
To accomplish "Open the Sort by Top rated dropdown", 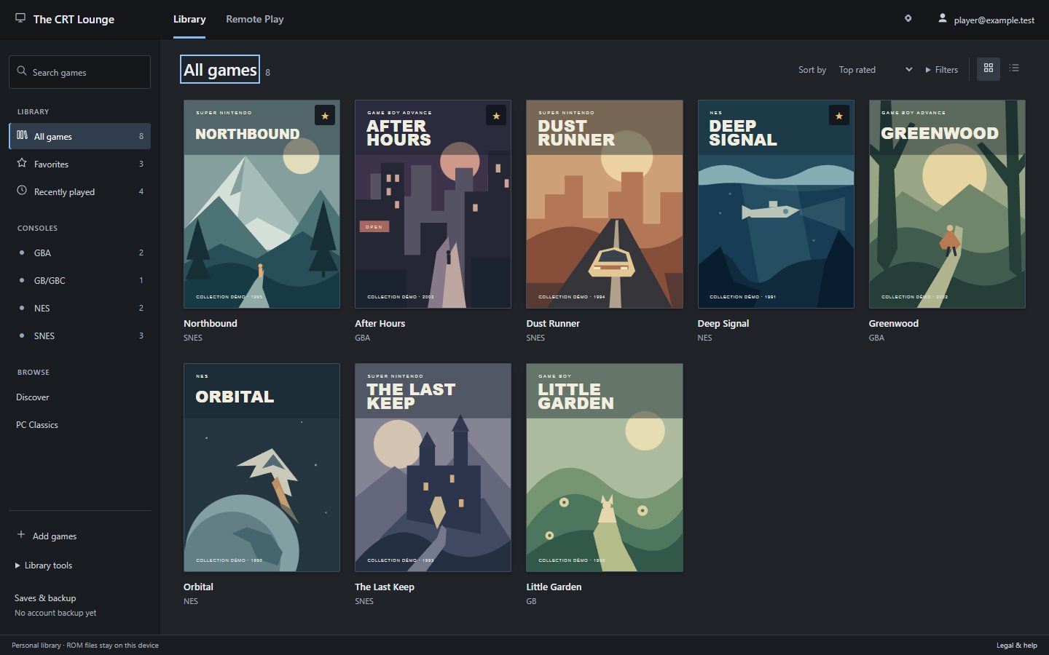I will (x=875, y=70).
